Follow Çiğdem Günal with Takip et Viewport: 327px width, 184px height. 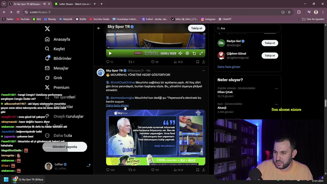coord(270,55)
